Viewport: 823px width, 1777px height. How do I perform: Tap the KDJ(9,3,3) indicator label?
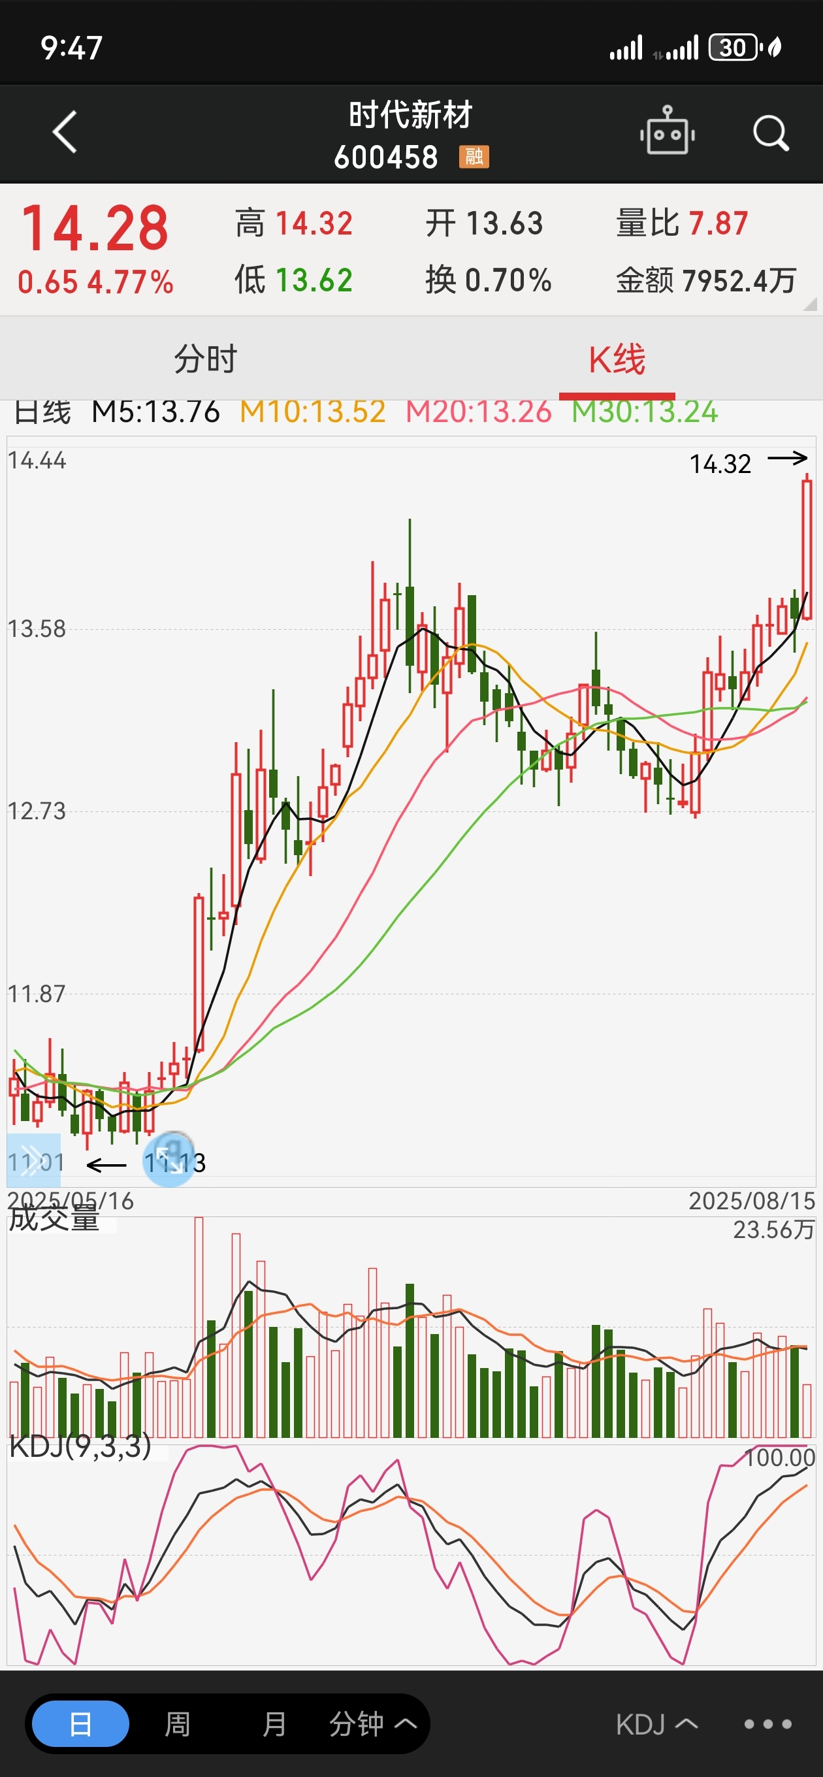pyautogui.click(x=80, y=1445)
